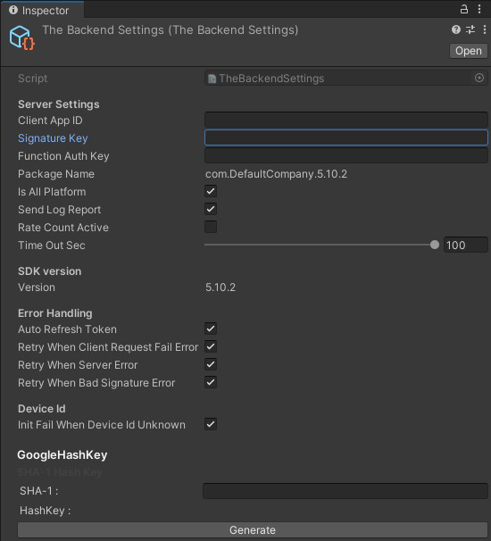Toggle Auto Refresh Token checkbox
The image size is (491, 541).
(211, 329)
